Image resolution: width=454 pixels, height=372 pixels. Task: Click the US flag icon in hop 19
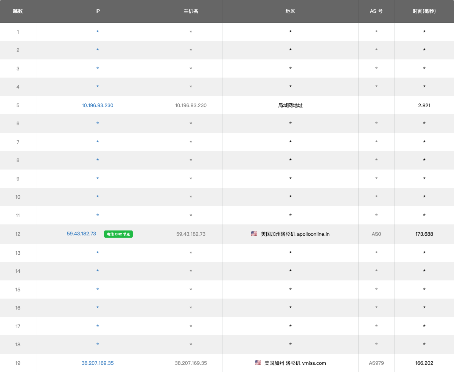[x=258, y=363]
